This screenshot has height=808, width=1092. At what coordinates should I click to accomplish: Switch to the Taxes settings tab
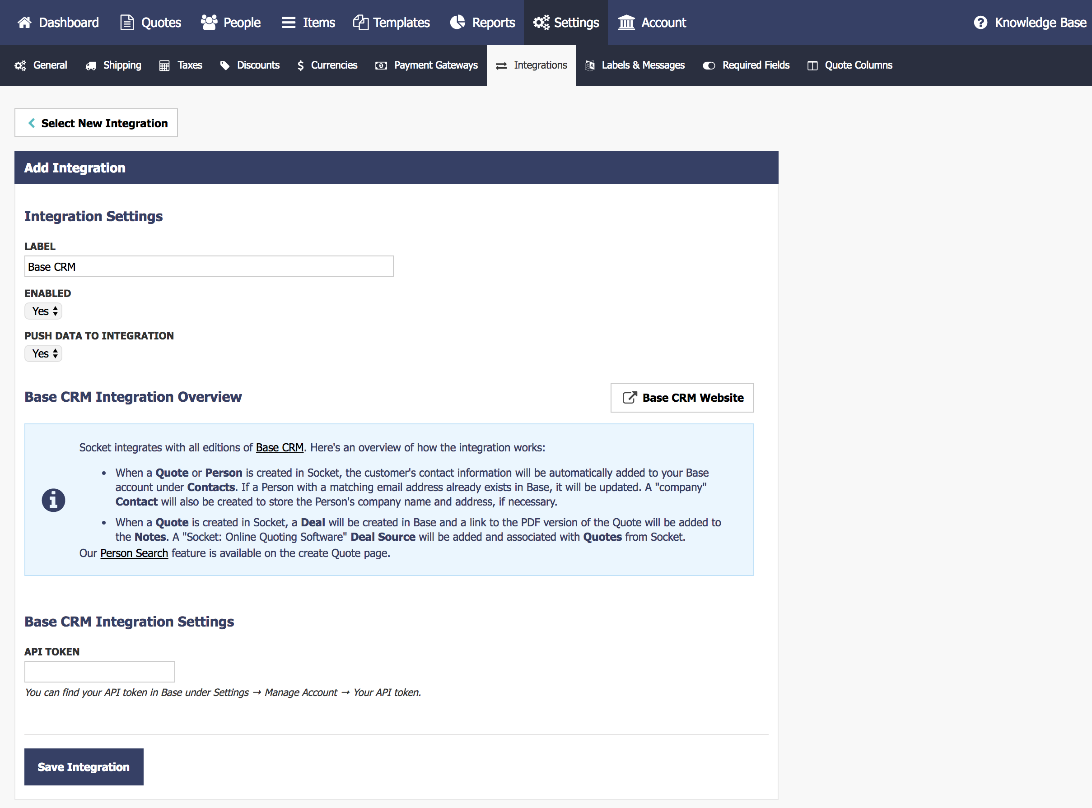tap(181, 65)
